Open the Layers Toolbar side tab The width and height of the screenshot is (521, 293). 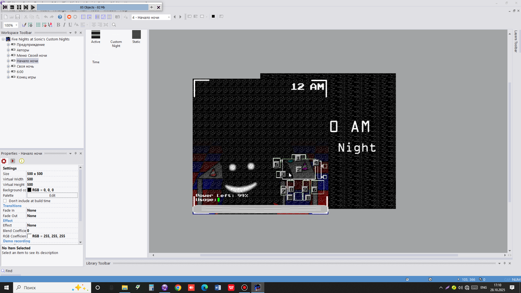point(515,42)
